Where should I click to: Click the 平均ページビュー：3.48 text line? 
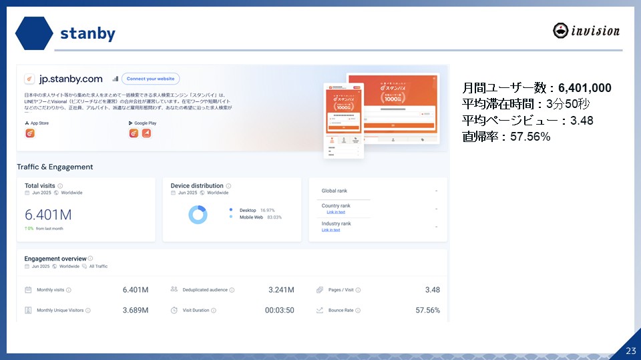pos(527,121)
